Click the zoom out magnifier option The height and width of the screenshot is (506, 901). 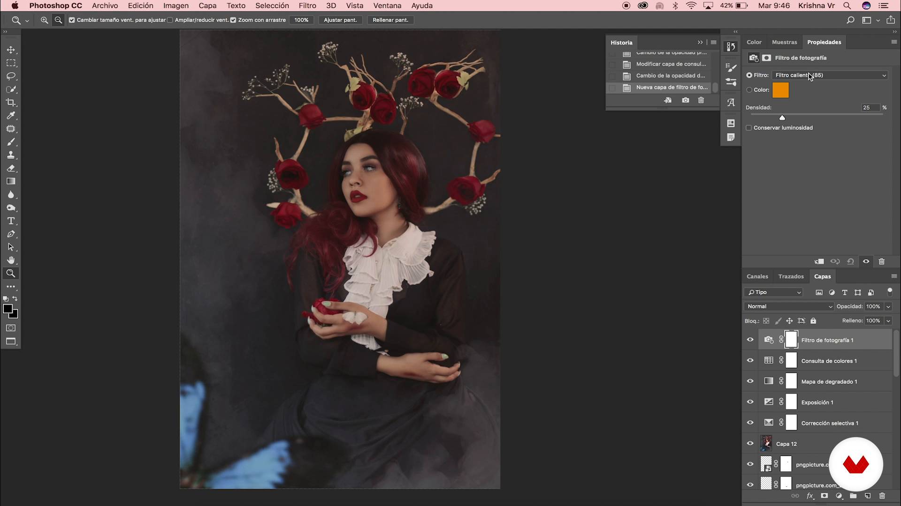point(58,20)
